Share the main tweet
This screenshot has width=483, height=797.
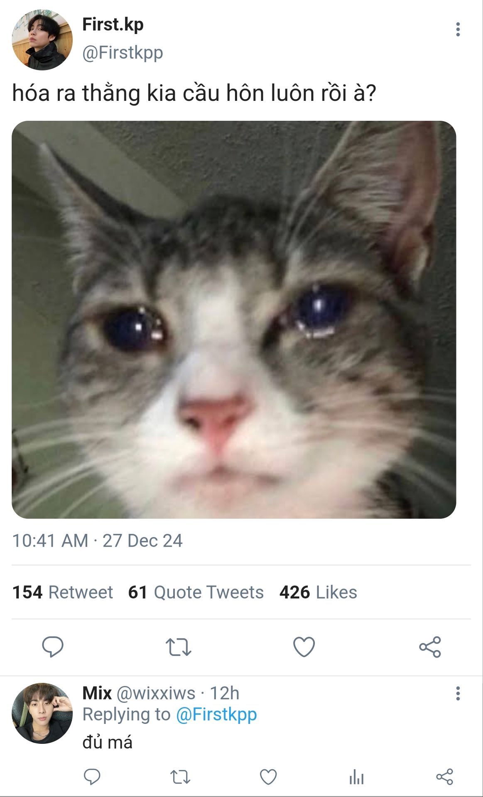(430, 647)
